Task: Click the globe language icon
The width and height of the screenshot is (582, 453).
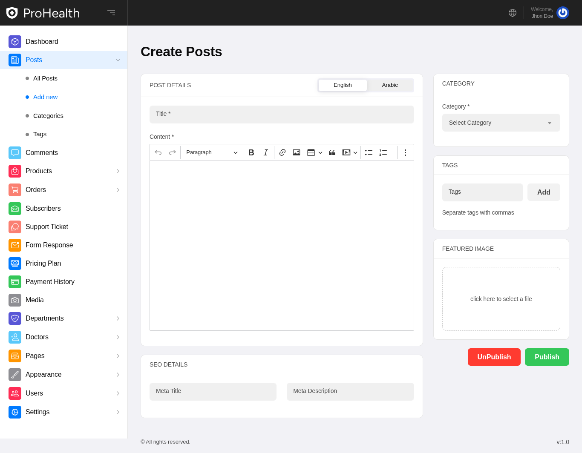Action: 513,13
